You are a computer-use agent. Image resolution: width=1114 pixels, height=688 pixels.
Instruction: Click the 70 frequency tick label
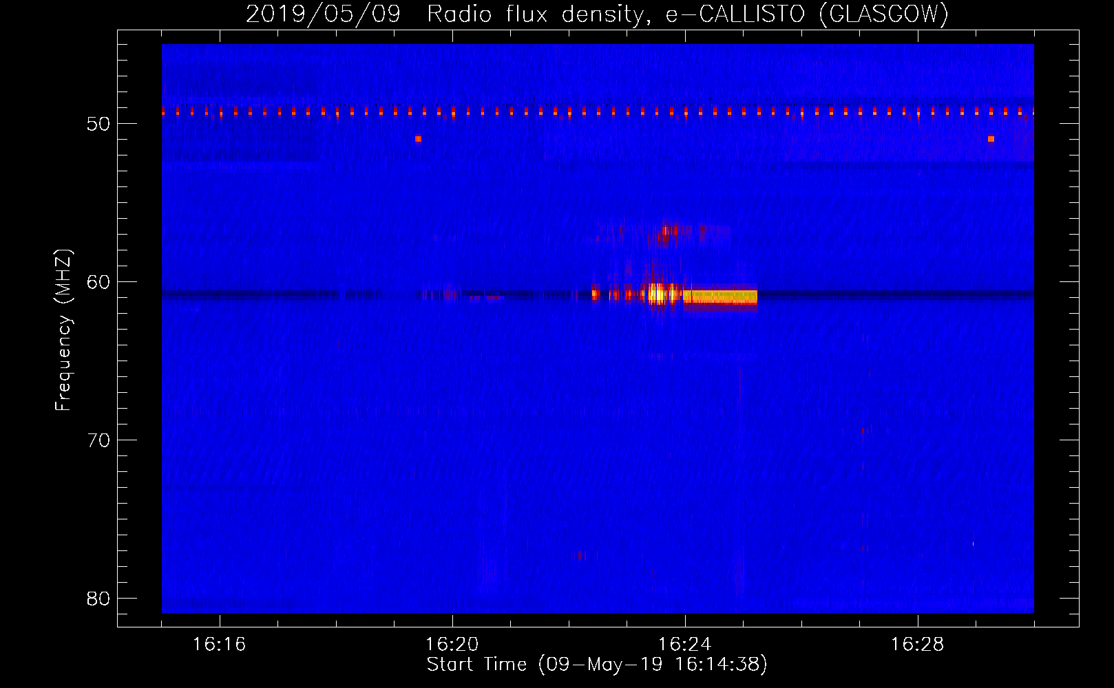(x=98, y=440)
